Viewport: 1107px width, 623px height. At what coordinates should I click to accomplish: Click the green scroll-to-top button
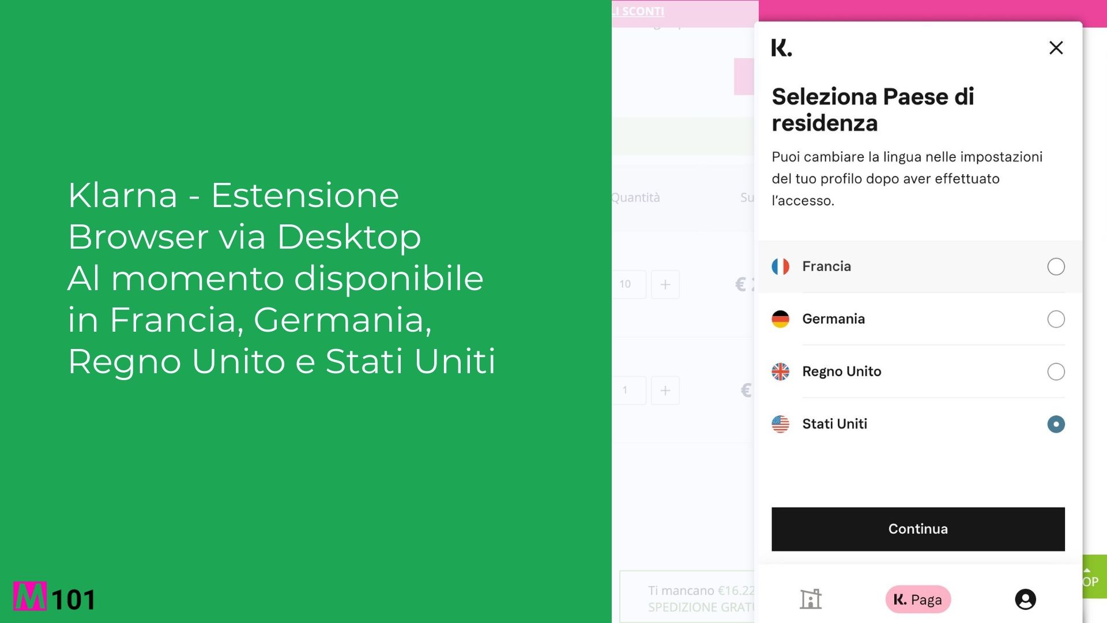[x=1094, y=577]
